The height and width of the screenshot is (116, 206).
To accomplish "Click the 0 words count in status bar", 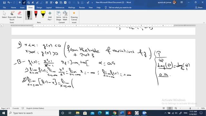I will [16, 108].
